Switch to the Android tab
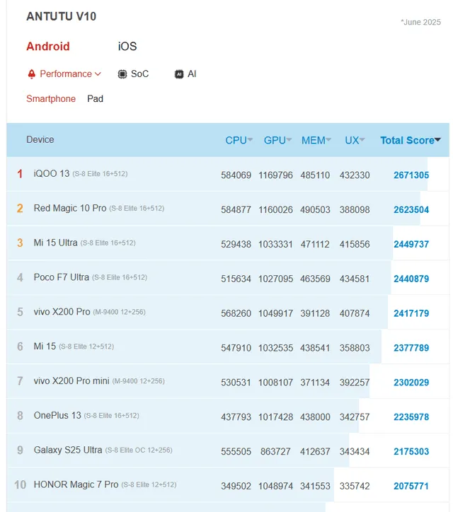The width and height of the screenshot is (453, 512). click(x=48, y=47)
